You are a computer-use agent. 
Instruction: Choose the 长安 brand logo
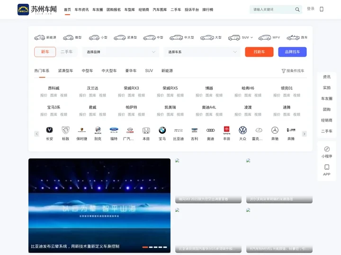[50, 130]
